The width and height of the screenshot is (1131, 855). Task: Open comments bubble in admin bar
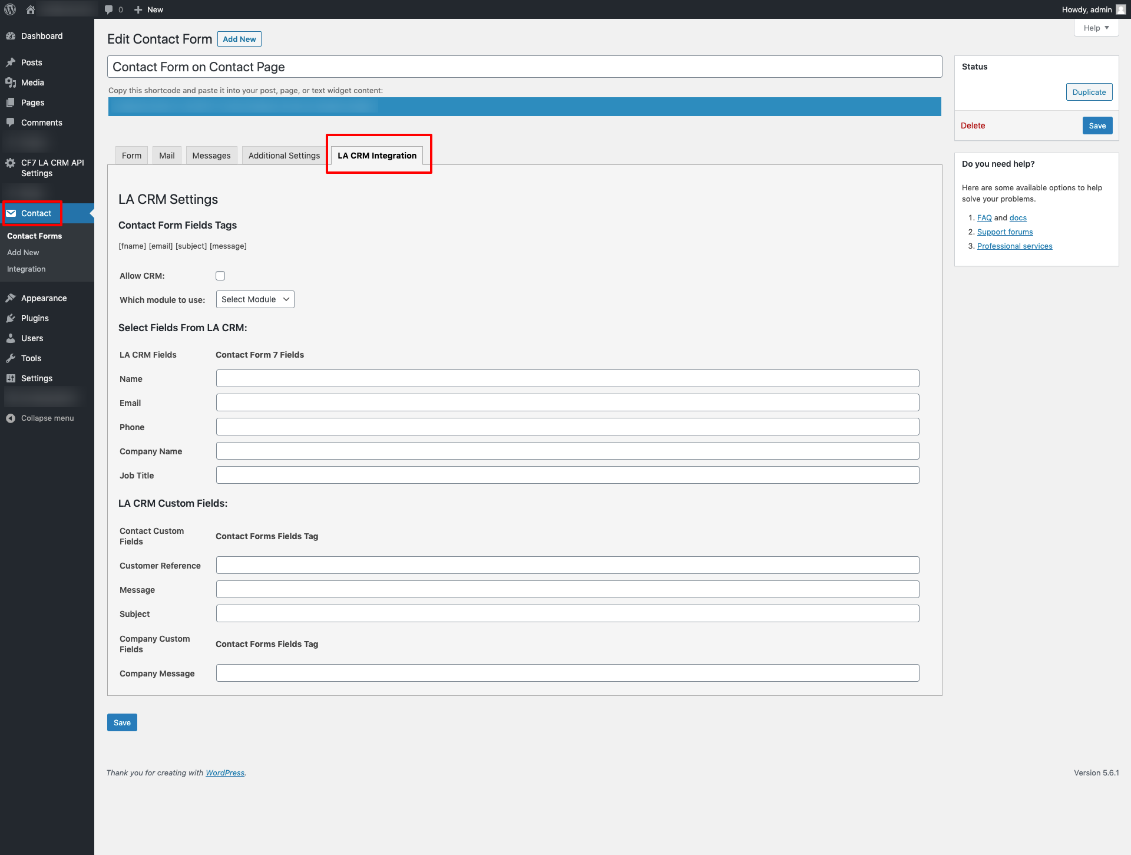pos(108,9)
